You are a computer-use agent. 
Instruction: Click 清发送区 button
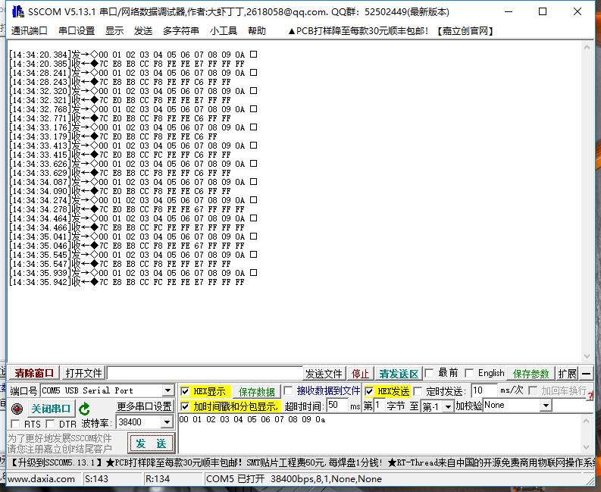399,374
